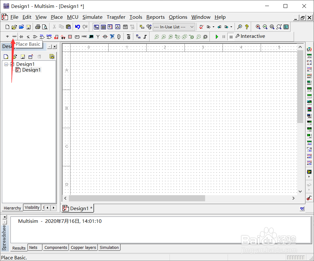Open the Transfer menu
This screenshot has height=261, width=314.
point(116,17)
